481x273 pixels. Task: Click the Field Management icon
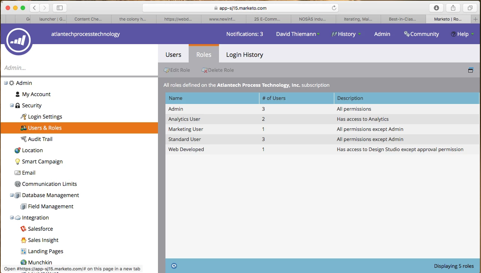pos(24,206)
